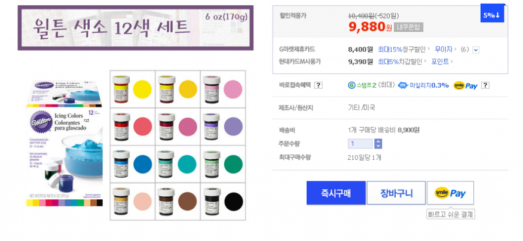This screenshot has height=241, width=523.
Task: Click help icon beside 바로접속혜택 label
Action: [319, 85]
